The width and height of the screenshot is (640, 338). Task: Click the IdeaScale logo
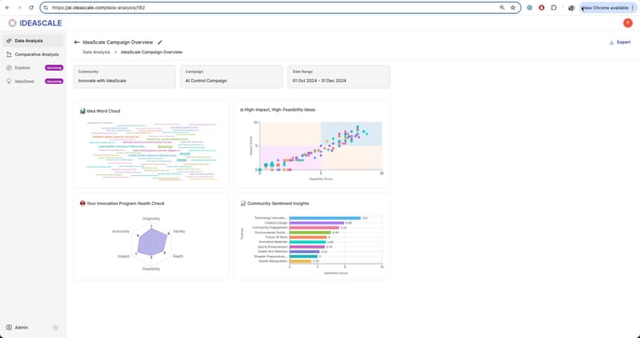click(35, 23)
